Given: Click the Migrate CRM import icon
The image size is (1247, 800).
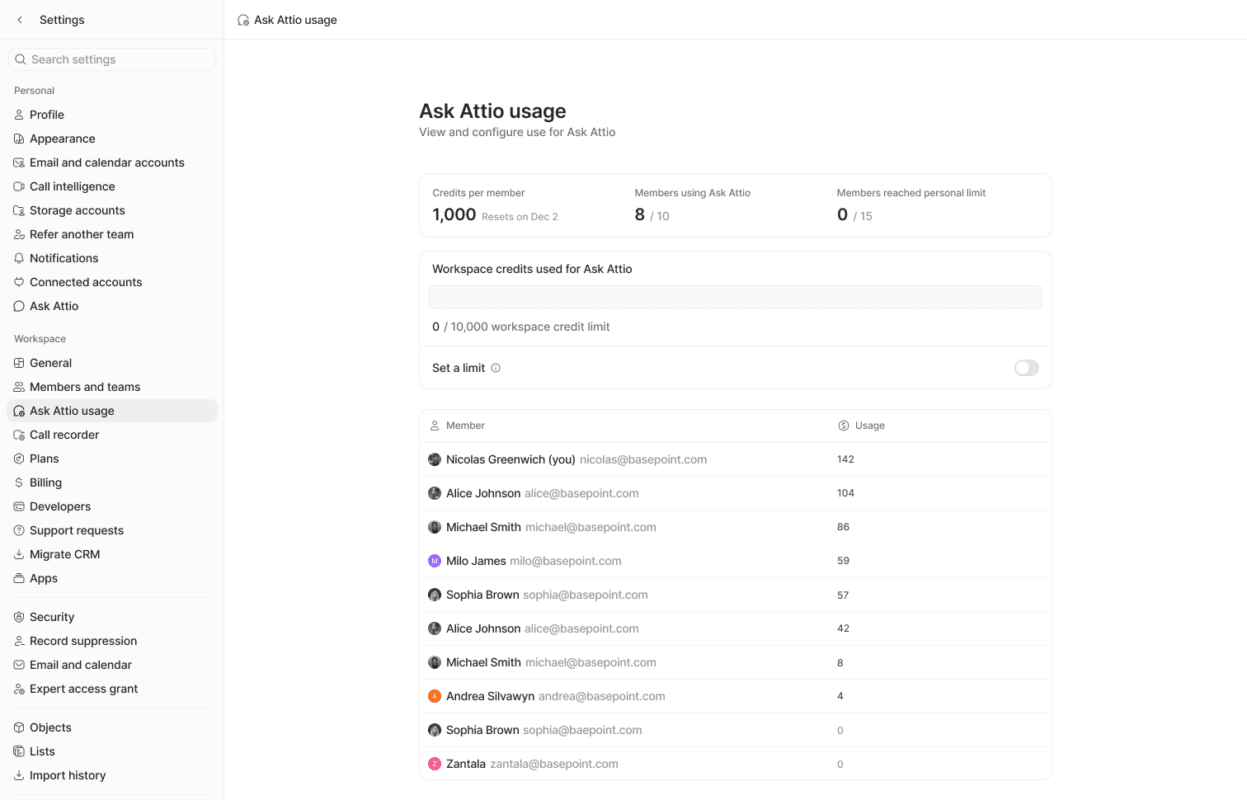Looking at the screenshot, I should click(x=19, y=554).
